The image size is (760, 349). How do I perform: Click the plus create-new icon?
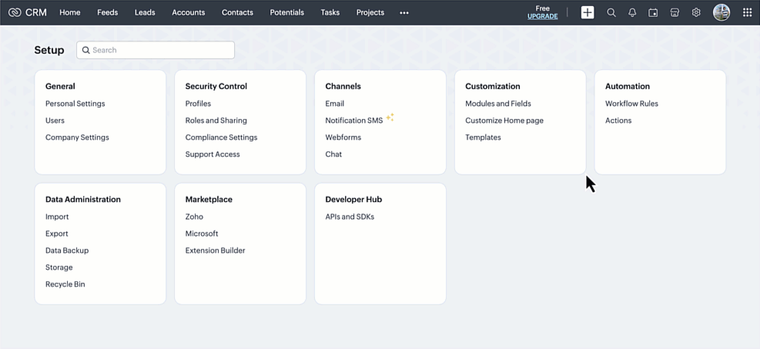click(x=588, y=12)
